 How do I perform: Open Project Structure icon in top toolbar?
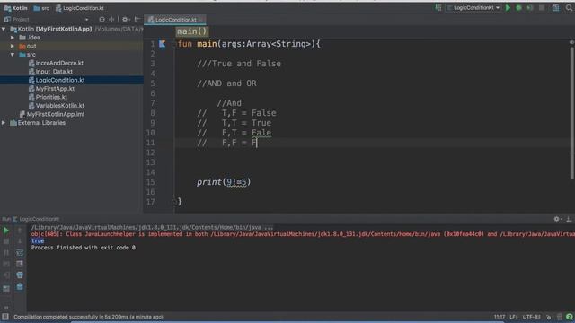[x=556, y=8]
